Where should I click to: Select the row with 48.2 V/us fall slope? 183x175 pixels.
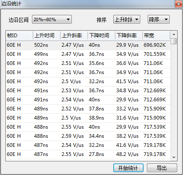click(88, 154)
